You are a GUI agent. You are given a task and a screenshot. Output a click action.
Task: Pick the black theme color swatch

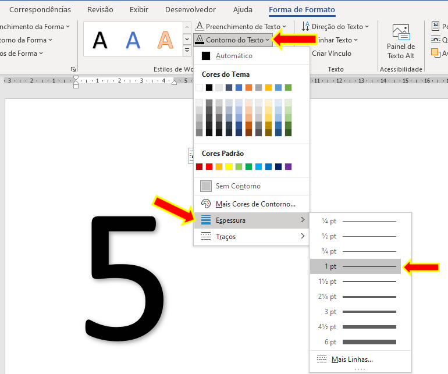point(209,87)
